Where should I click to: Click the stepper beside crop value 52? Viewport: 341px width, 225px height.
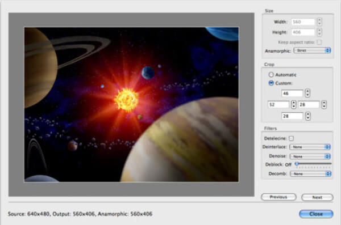(x=294, y=105)
